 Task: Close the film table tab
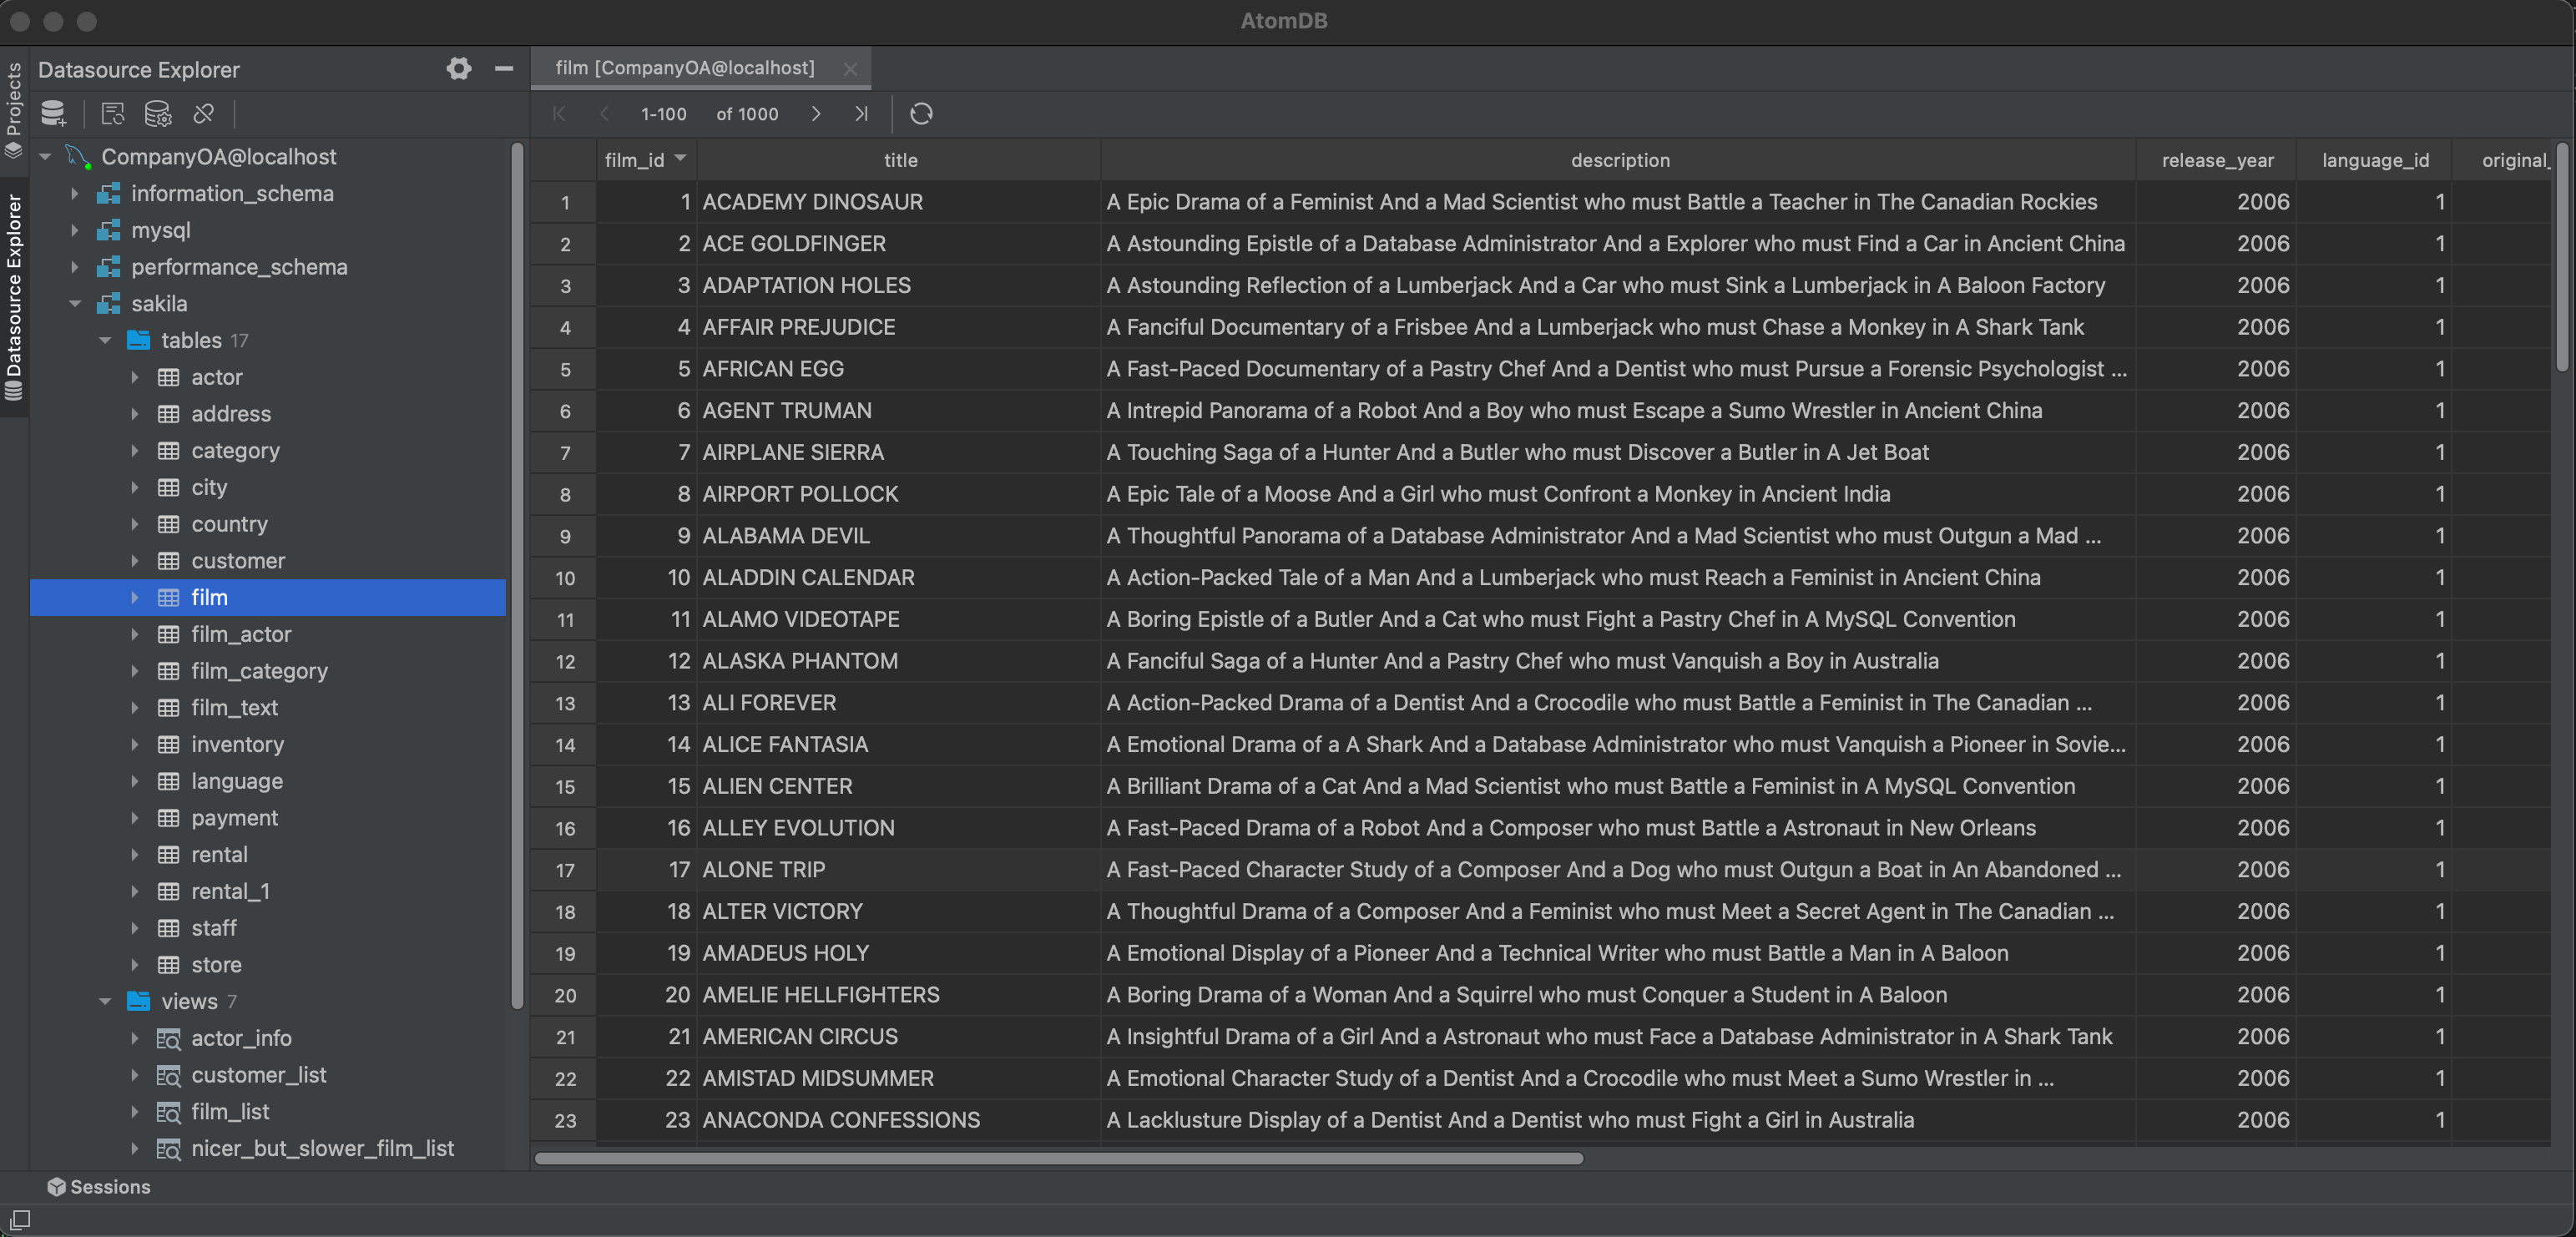pos(850,69)
